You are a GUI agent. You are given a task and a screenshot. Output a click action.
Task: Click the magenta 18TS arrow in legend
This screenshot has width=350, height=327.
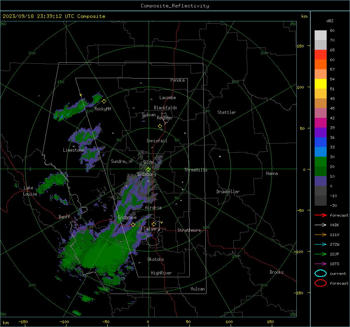click(x=320, y=264)
